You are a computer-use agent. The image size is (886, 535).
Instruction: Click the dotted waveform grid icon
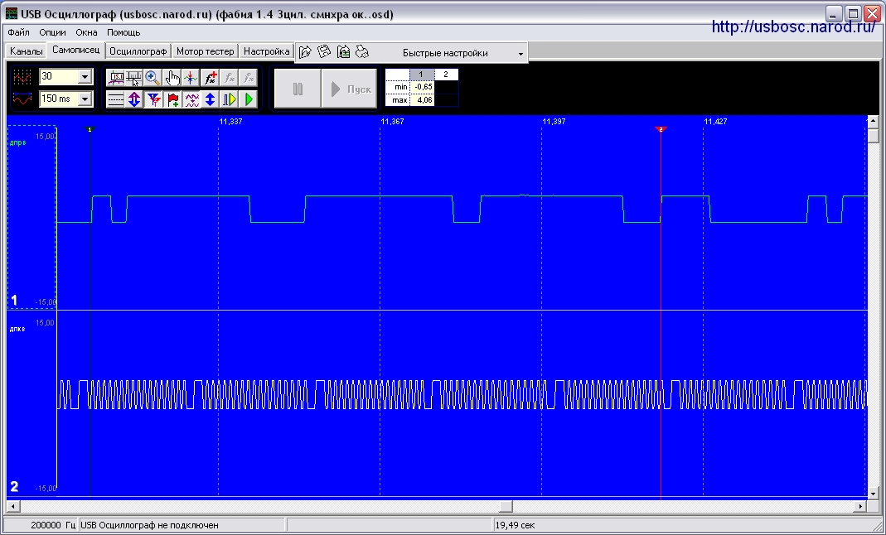[x=22, y=77]
